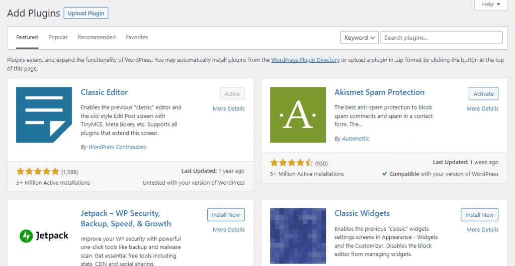515x266 pixels.
Task: Open the Classic Widgets title link
Action: point(362,213)
